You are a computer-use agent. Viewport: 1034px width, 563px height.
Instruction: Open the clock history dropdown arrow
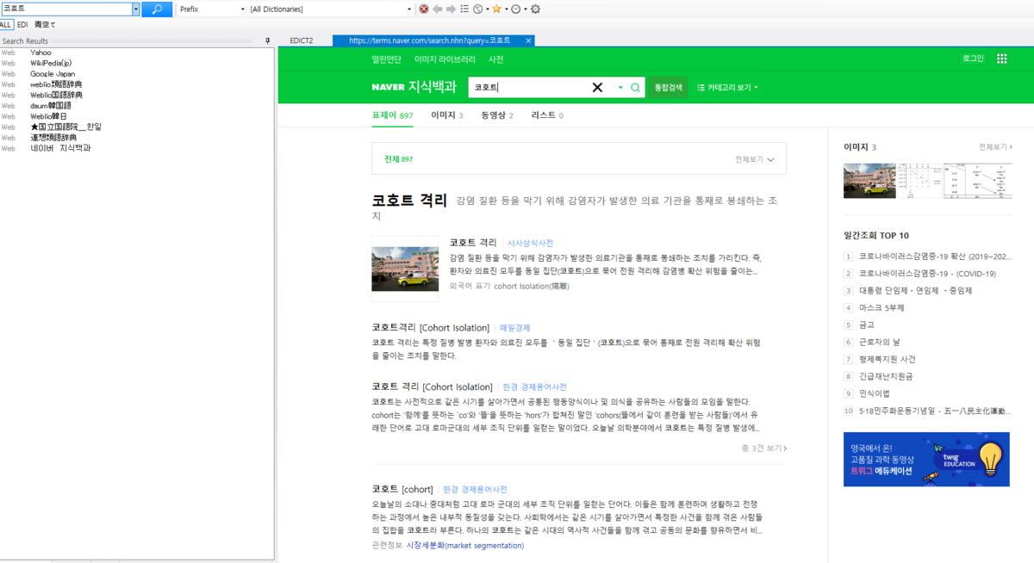[525, 9]
